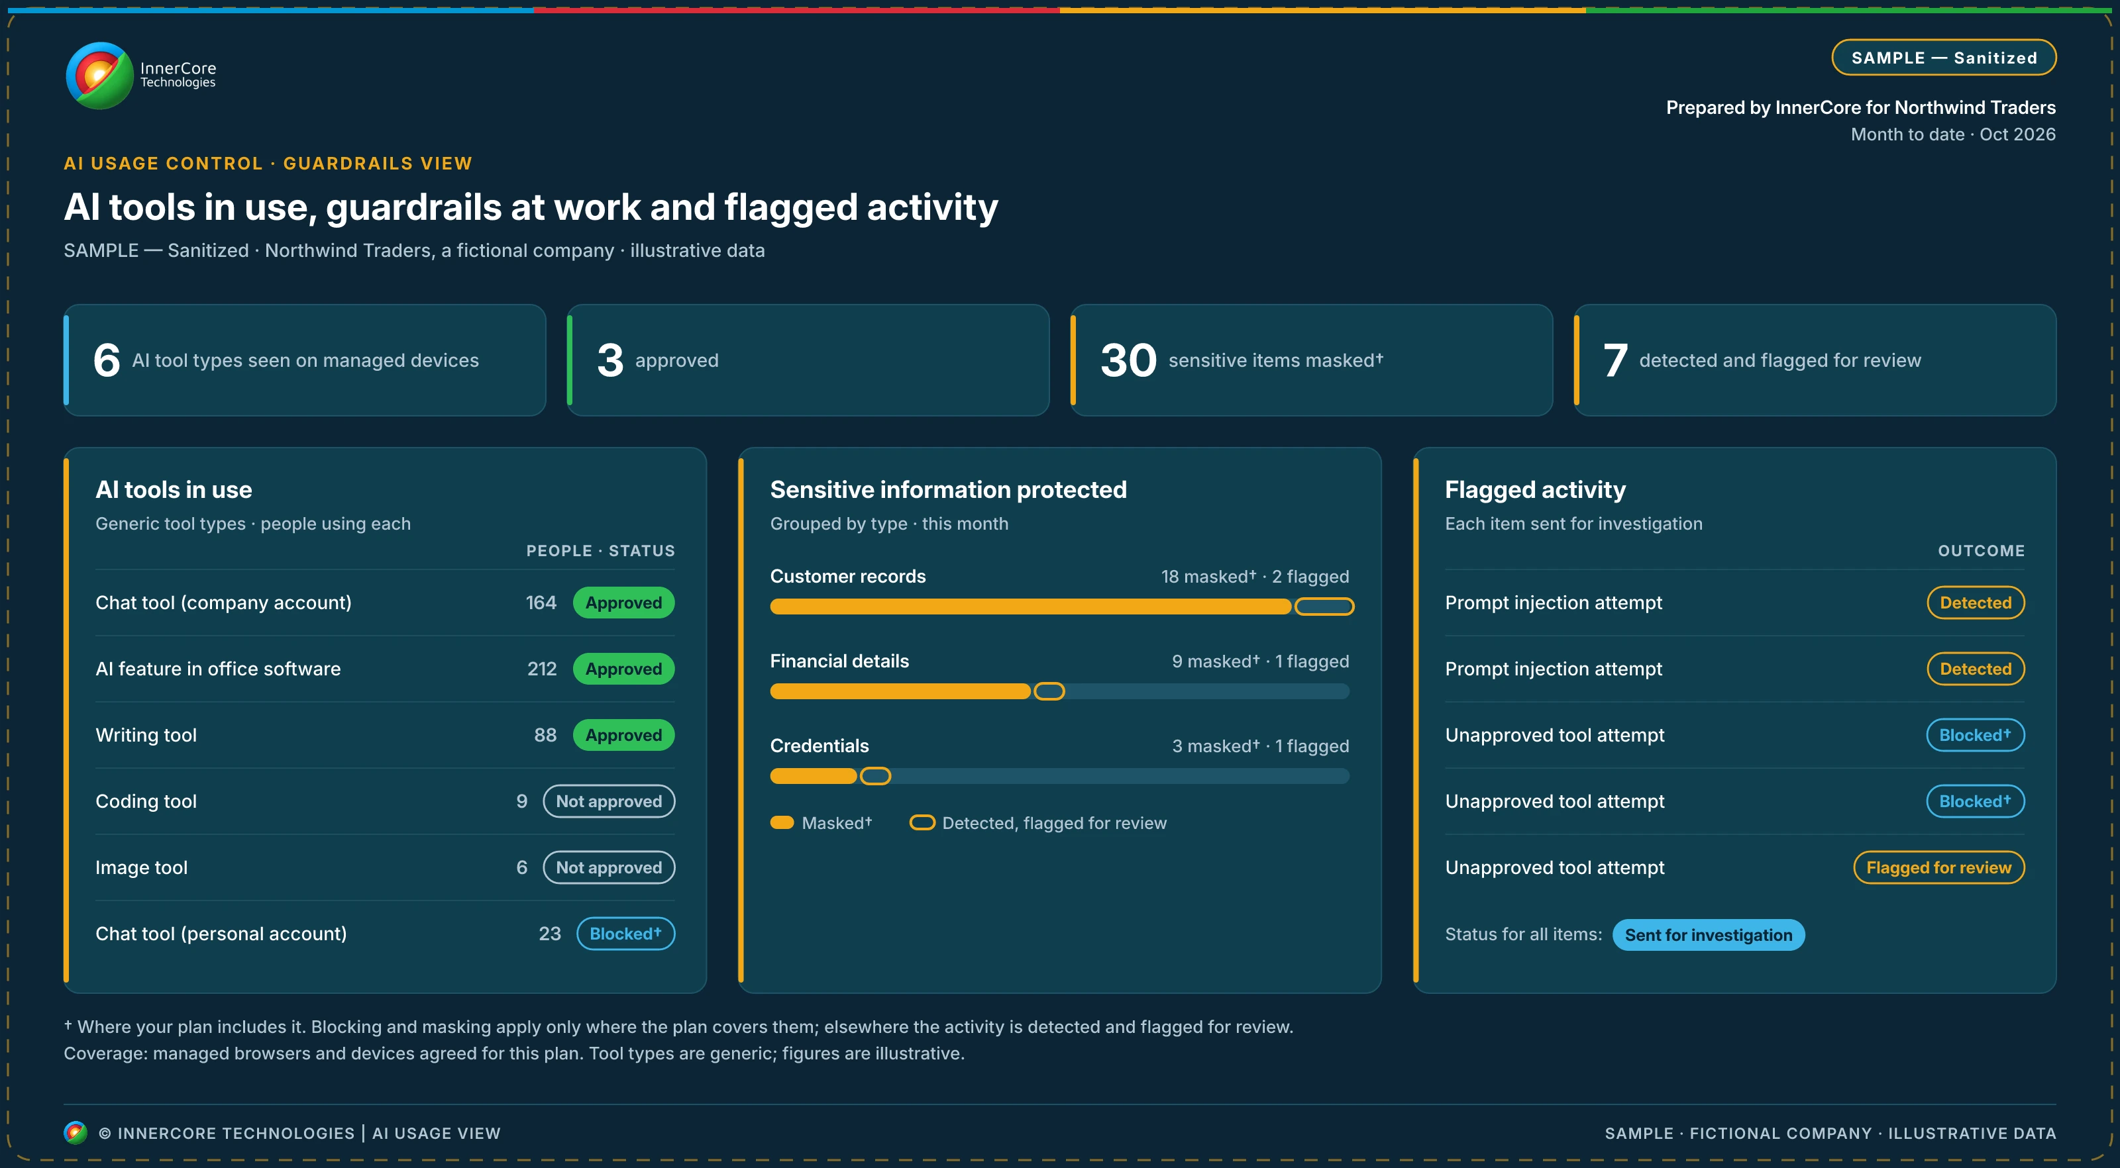The width and height of the screenshot is (2120, 1168).
Task: Click the '212' people count
Action: point(541,669)
